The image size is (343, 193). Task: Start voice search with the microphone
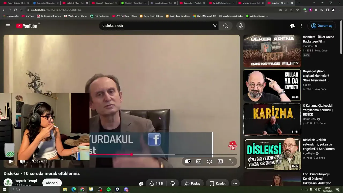point(241,26)
